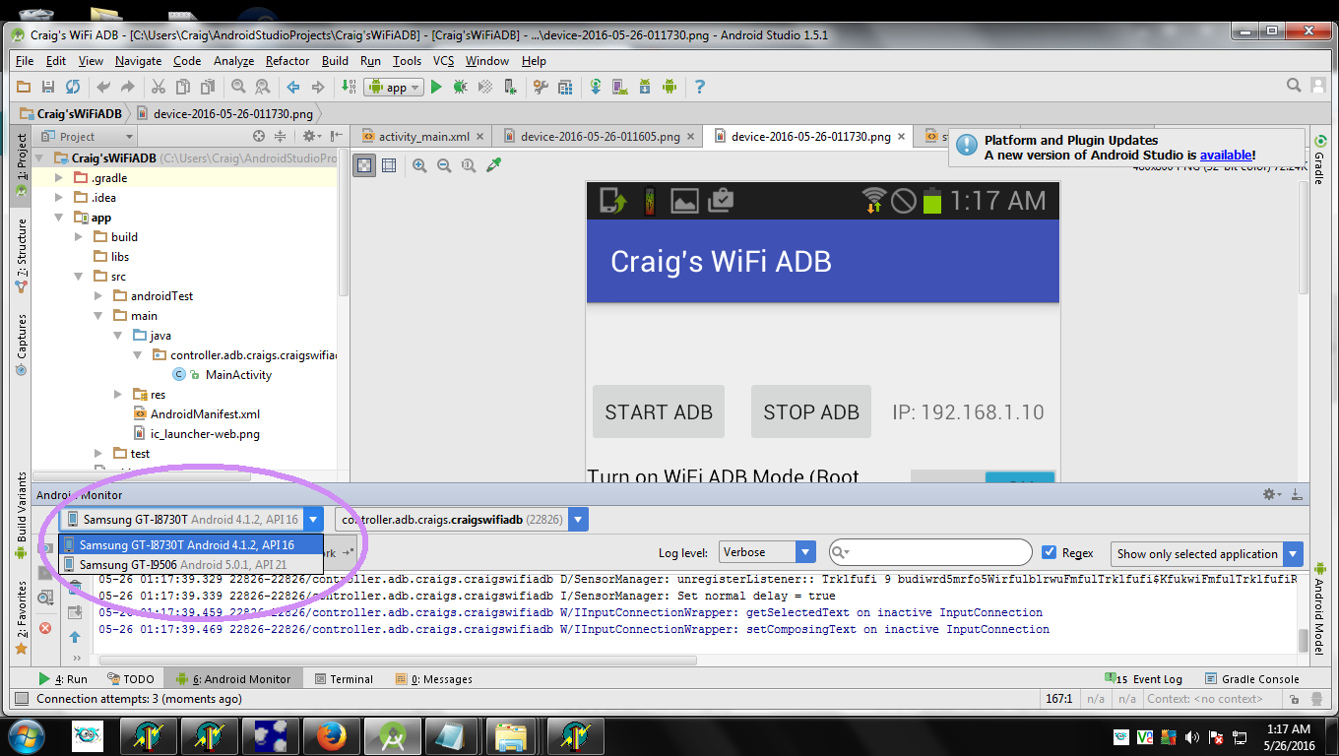
Task: Open the Build menu
Action: coord(335,61)
